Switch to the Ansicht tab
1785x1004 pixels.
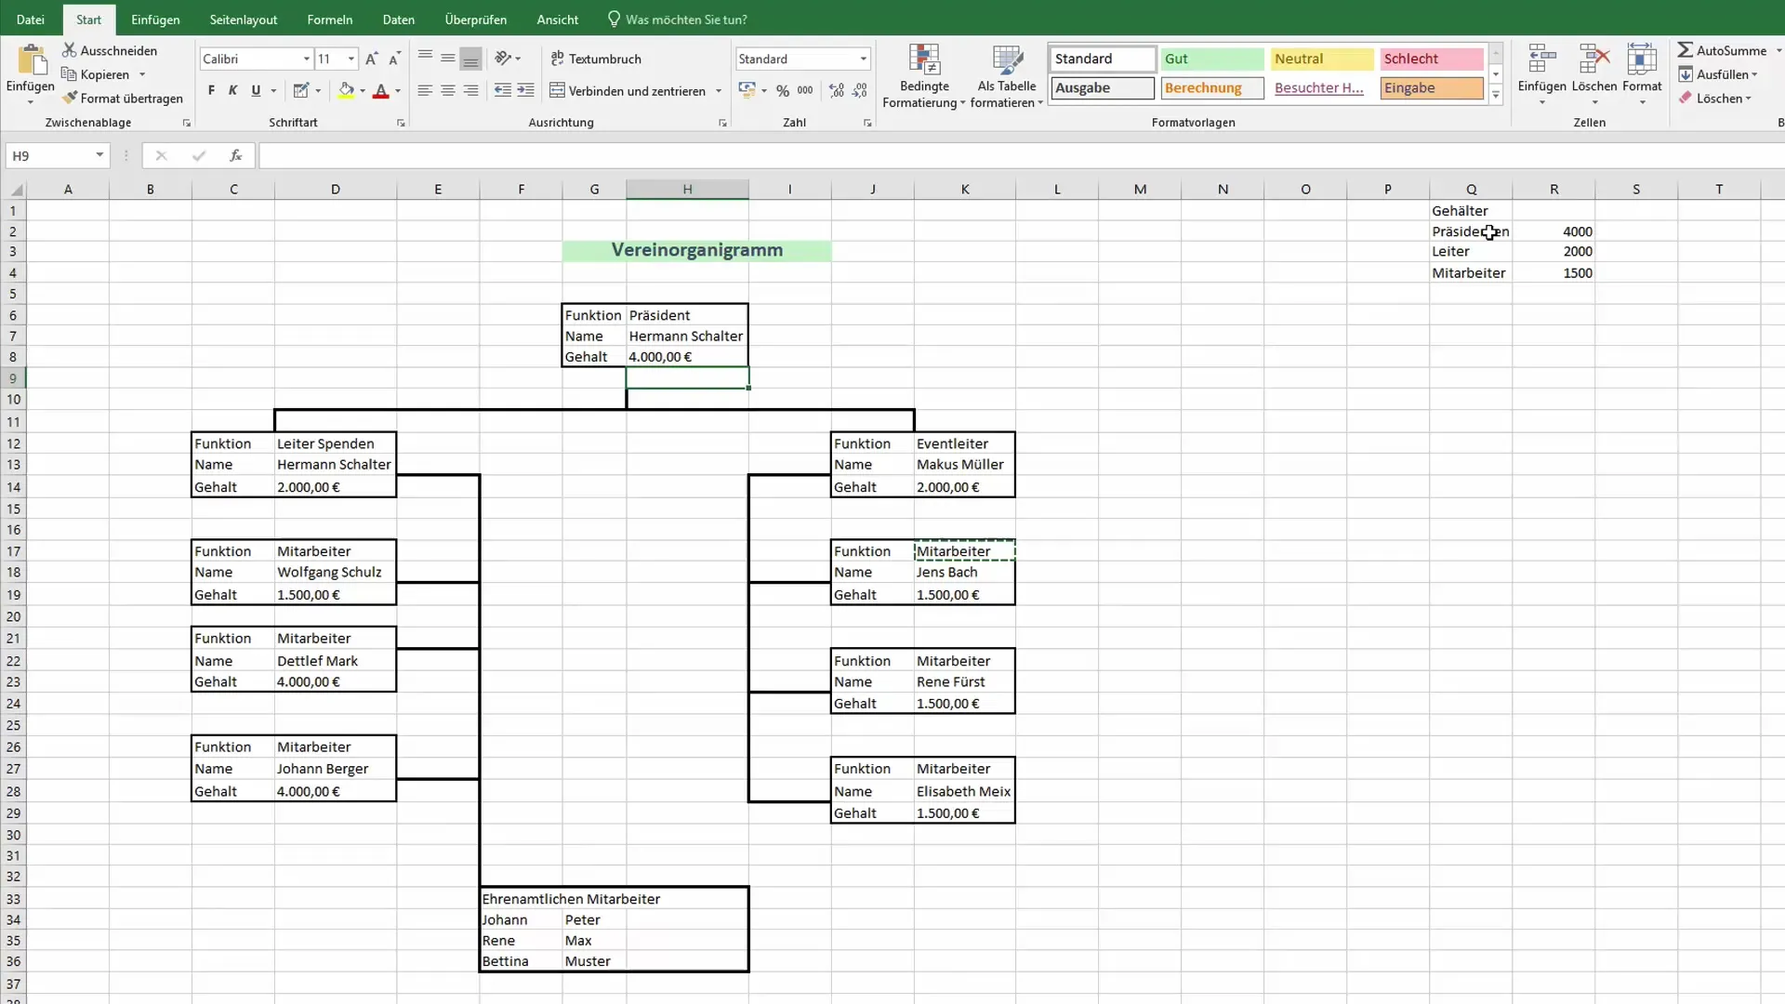pyautogui.click(x=557, y=20)
